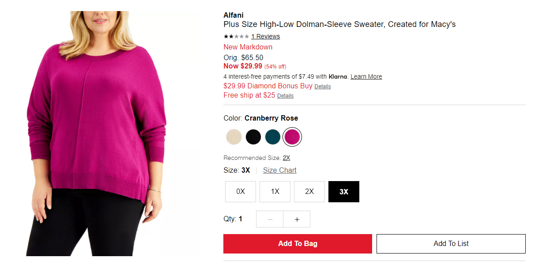Click the star rating icons

coord(236,36)
